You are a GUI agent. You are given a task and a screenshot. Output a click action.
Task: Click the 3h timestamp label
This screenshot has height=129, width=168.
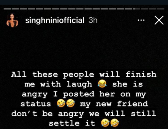93,20
